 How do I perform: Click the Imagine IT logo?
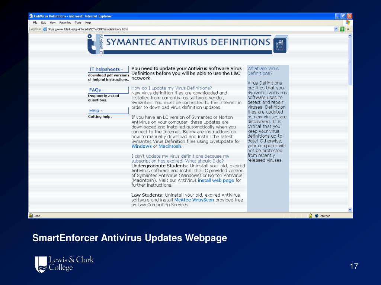[x=95, y=44]
